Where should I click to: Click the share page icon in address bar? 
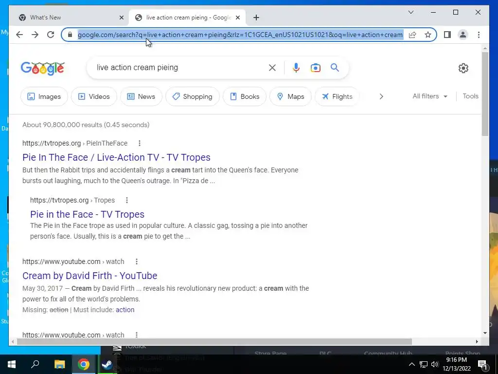click(x=412, y=35)
